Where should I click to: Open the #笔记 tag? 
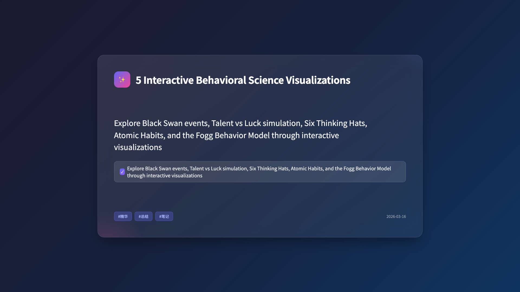[164, 216]
